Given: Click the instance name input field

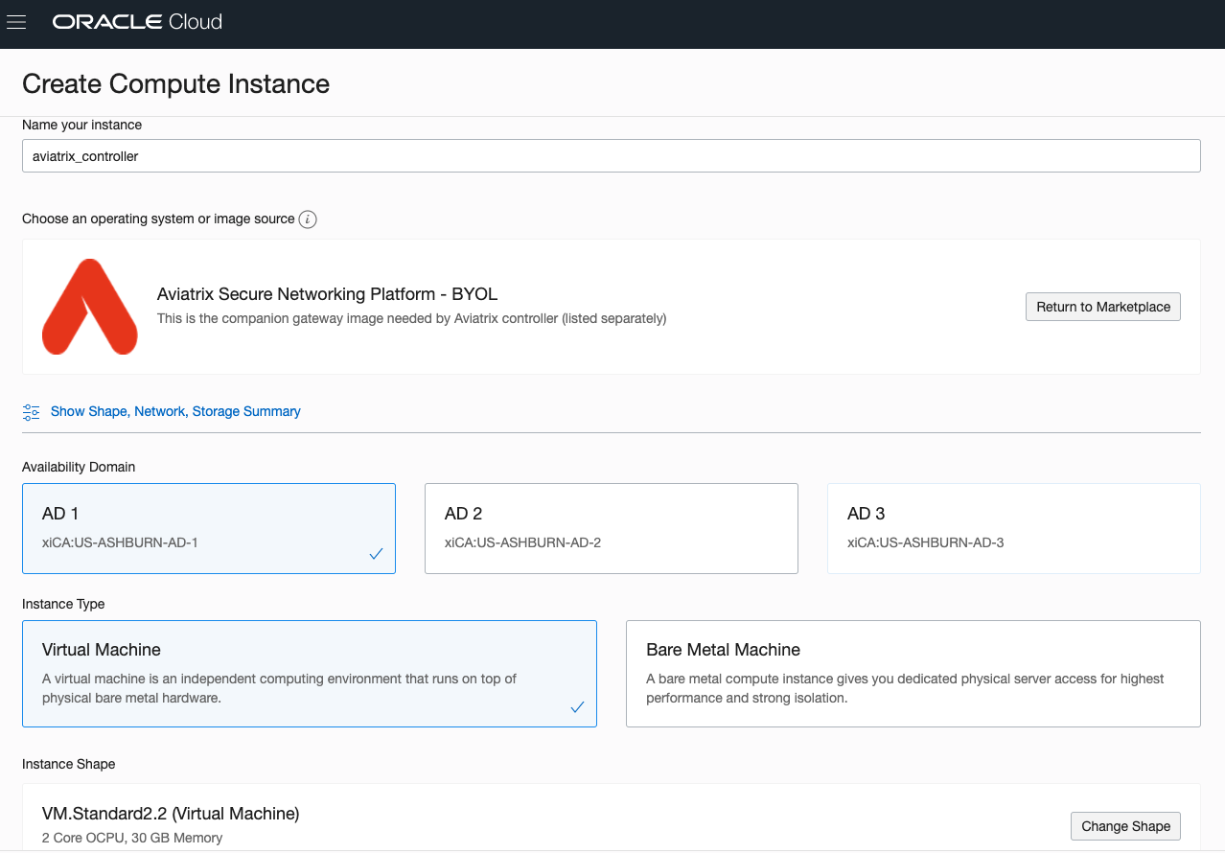Looking at the screenshot, I should [x=611, y=156].
